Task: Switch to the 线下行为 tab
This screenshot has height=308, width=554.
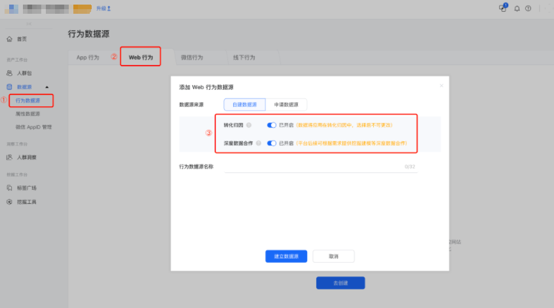Action: 244,57
